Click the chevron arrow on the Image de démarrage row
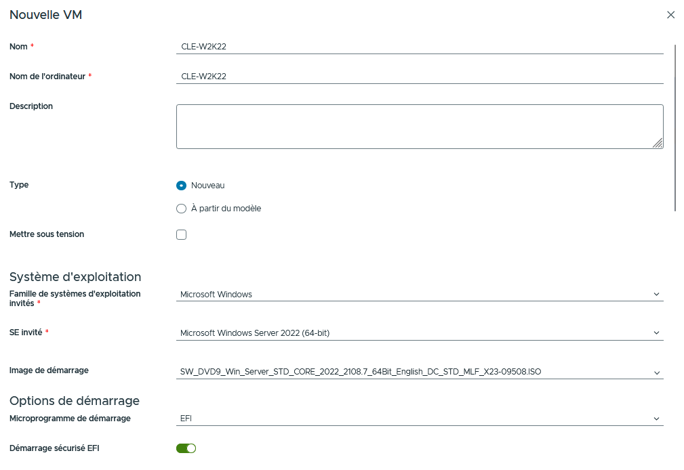This screenshot has height=470, width=684. click(656, 372)
